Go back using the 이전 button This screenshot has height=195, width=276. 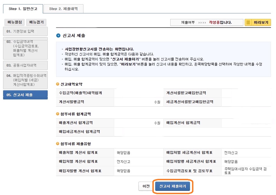tap(145, 186)
